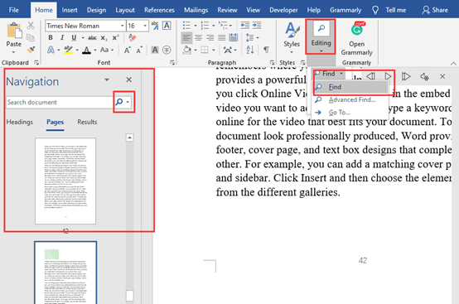Click the Borders icon
Image resolution: width=459 pixels, height=304 pixels.
(x=205, y=50)
